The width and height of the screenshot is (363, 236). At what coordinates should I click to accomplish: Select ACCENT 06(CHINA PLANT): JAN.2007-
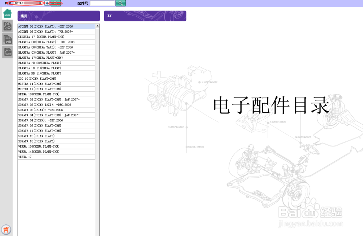click(x=56, y=32)
